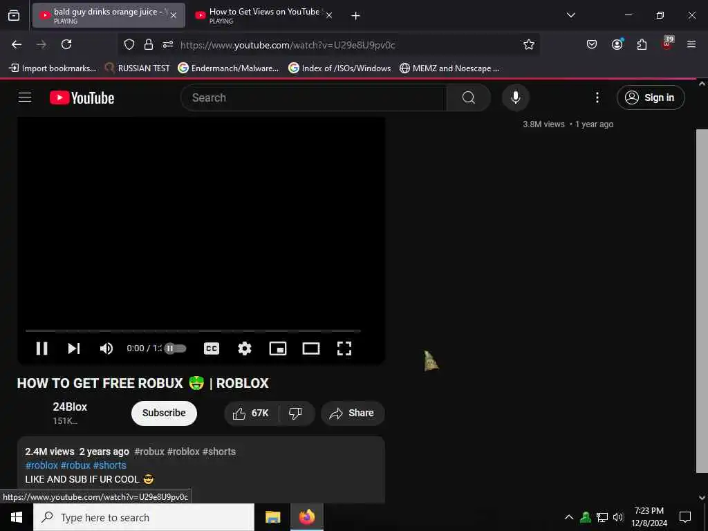This screenshot has height=531, width=708.
Task: Click the magnifier search button
Action: click(469, 97)
